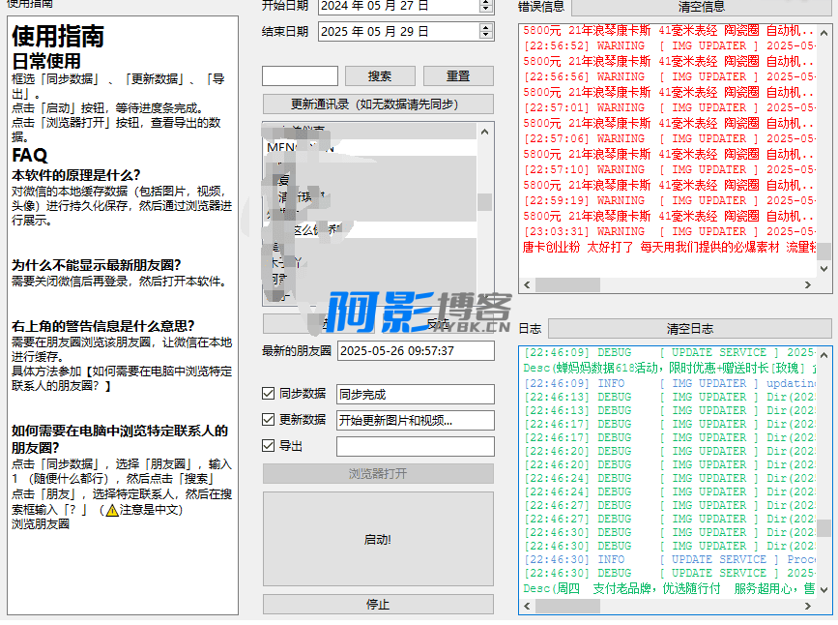Click left arrow of 日志 horizontal scrollbar
838x625 pixels.
coord(527,606)
